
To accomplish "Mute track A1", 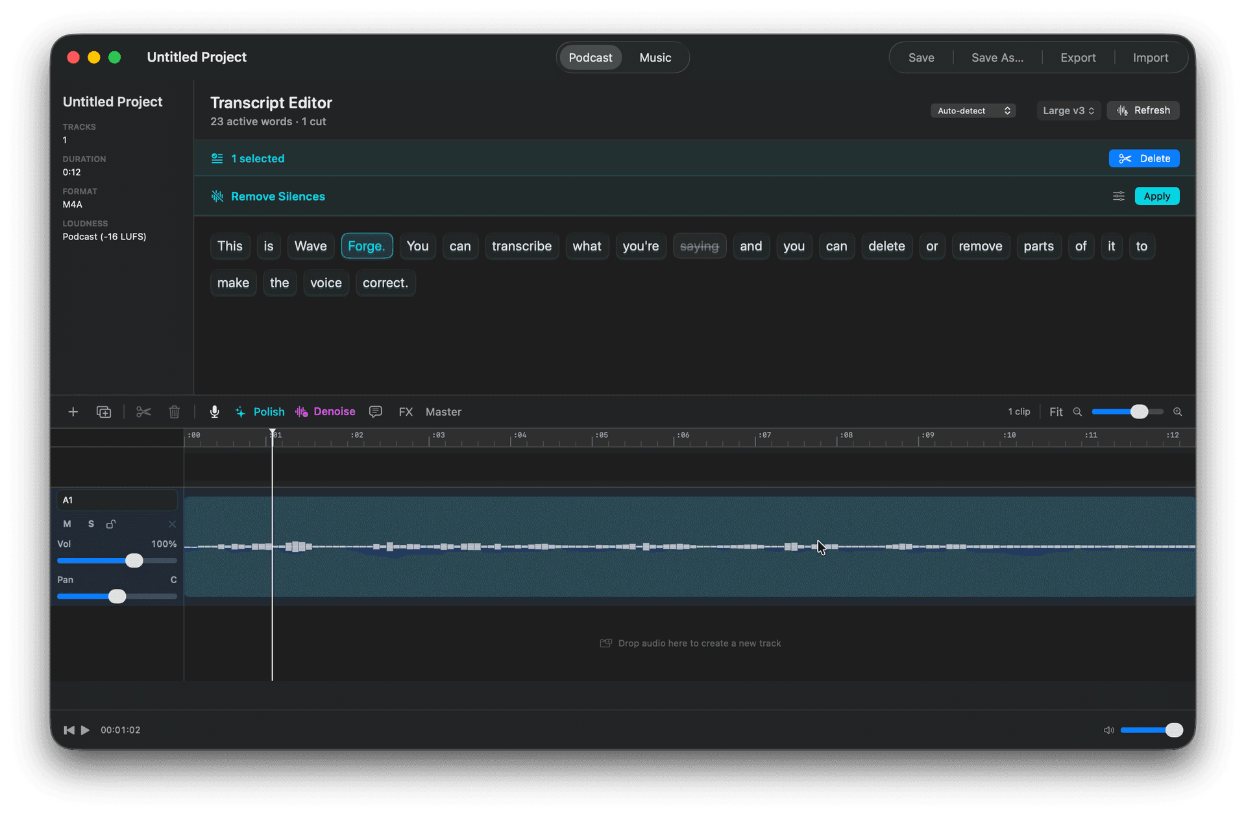I will click(67, 524).
